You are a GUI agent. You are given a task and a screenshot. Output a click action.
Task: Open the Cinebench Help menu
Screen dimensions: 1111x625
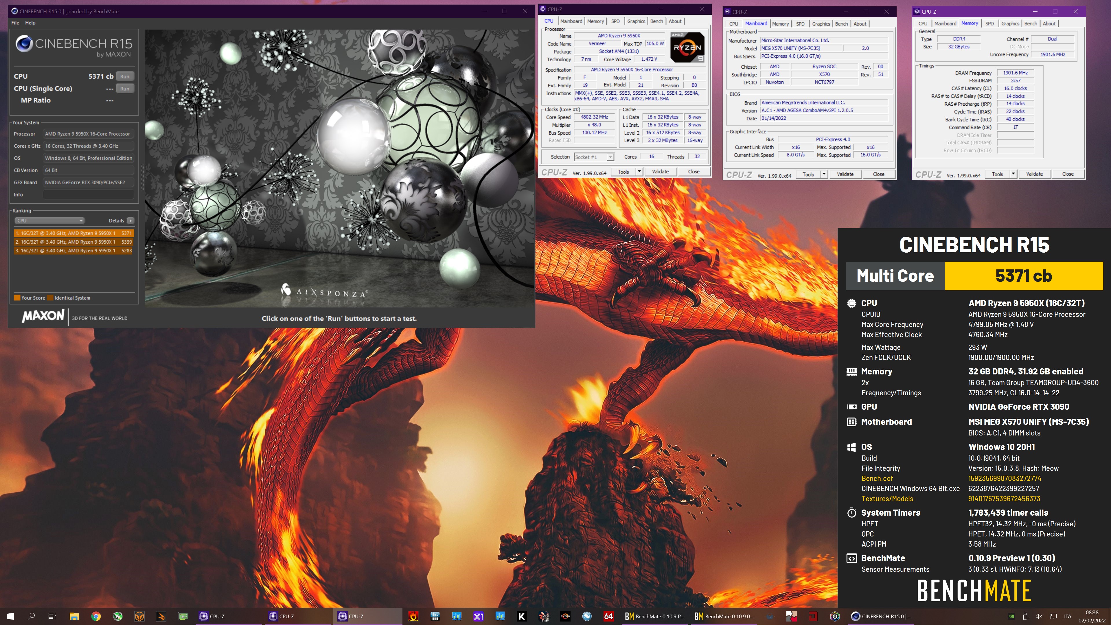[x=30, y=23]
